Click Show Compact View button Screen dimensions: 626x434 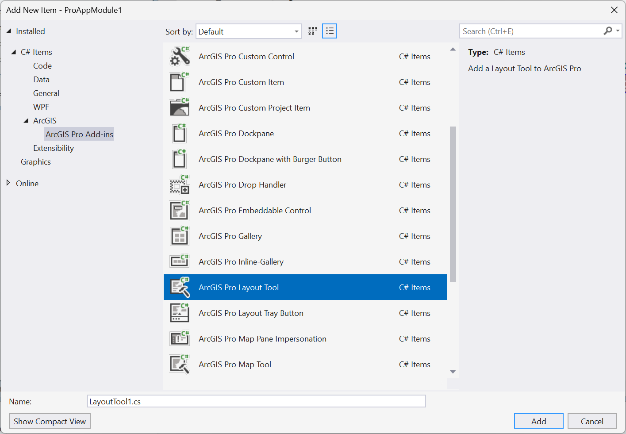coord(50,421)
